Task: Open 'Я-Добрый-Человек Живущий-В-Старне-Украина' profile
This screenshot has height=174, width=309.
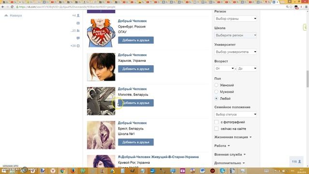Action: [x=158, y=157]
